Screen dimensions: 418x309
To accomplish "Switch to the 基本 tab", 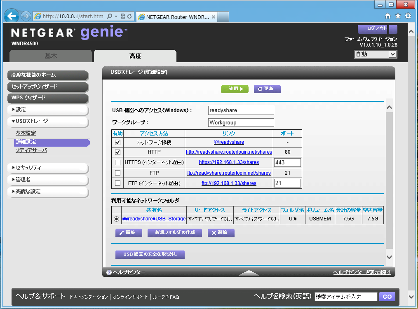I will click(x=51, y=56).
